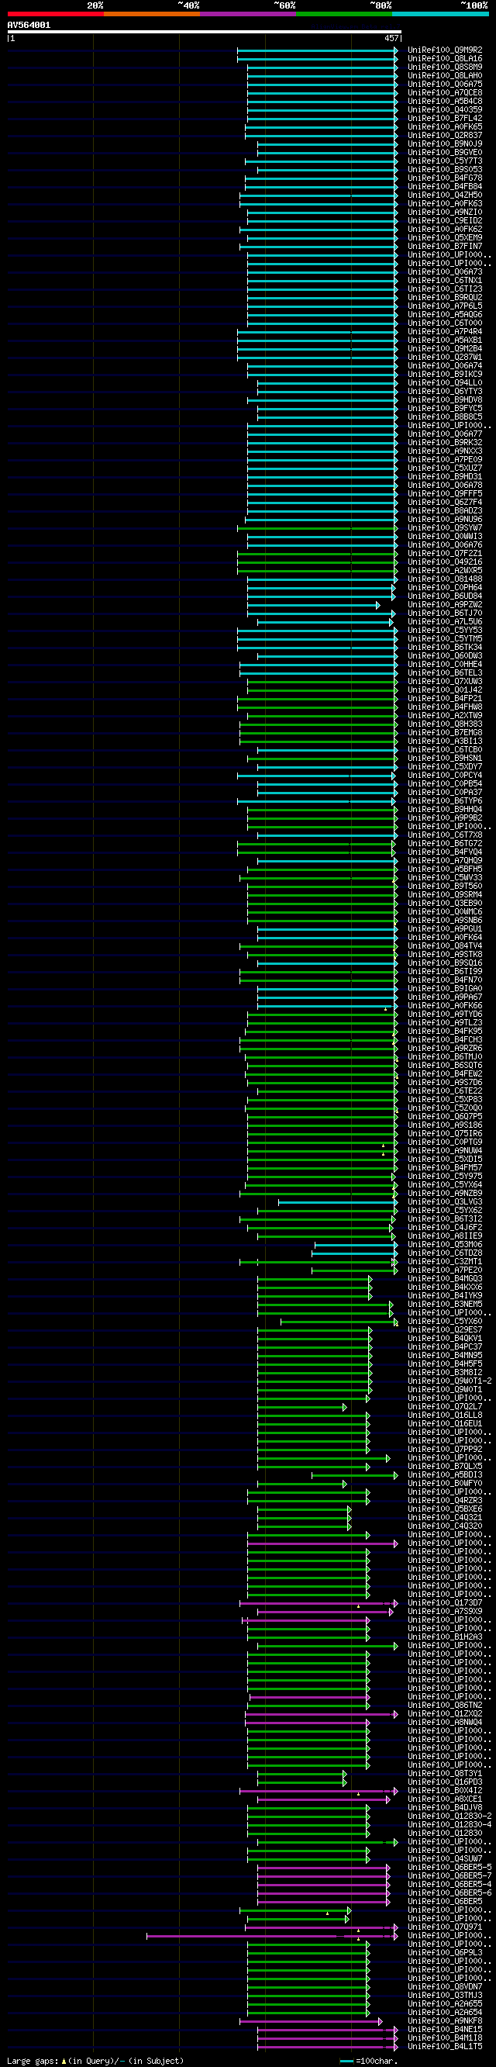This screenshot has width=496, height=2067.
Task: Click UniRef100_Q7Q971 entry
Action: click(x=445, y=1927)
